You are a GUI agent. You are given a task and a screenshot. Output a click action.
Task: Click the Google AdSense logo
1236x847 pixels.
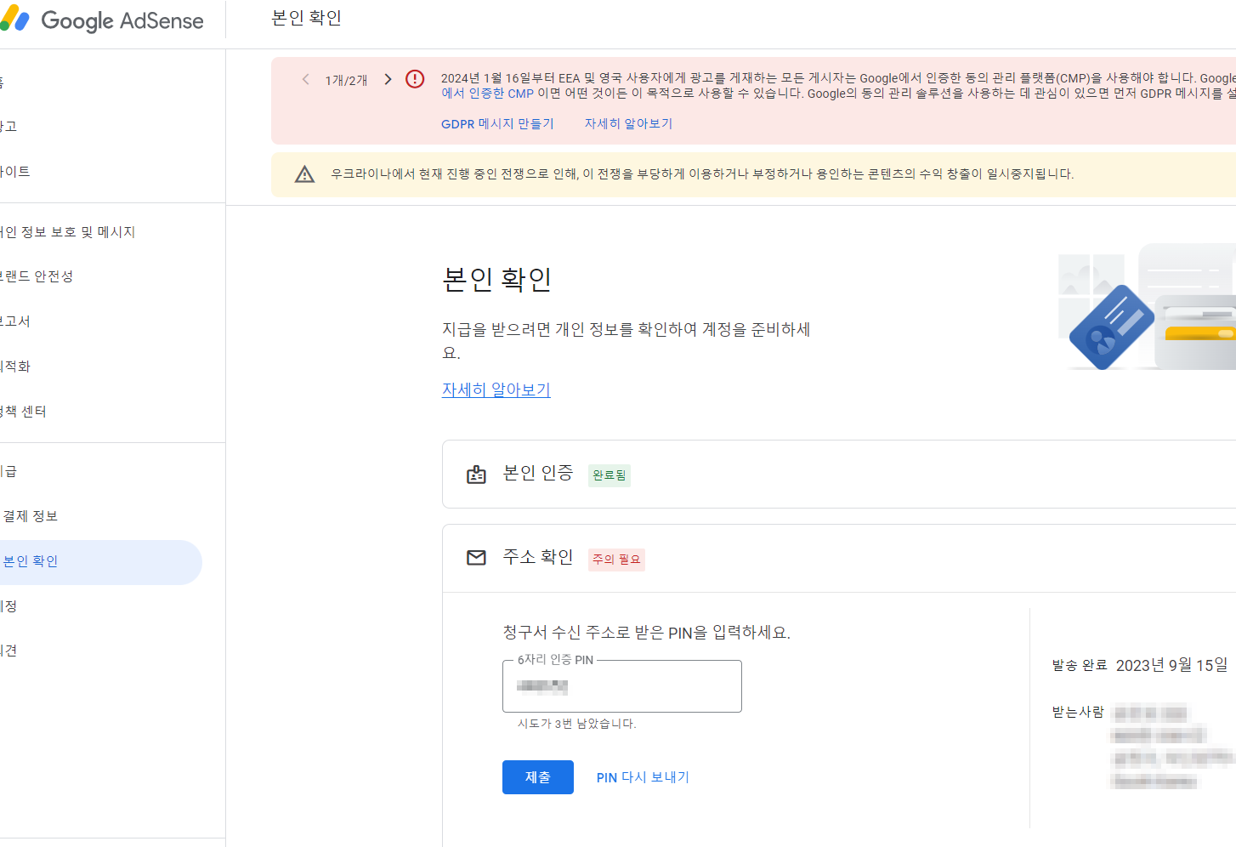(102, 20)
